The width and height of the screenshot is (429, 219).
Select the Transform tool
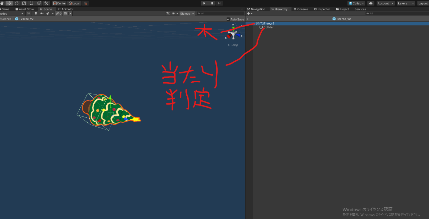click(39, 3)
